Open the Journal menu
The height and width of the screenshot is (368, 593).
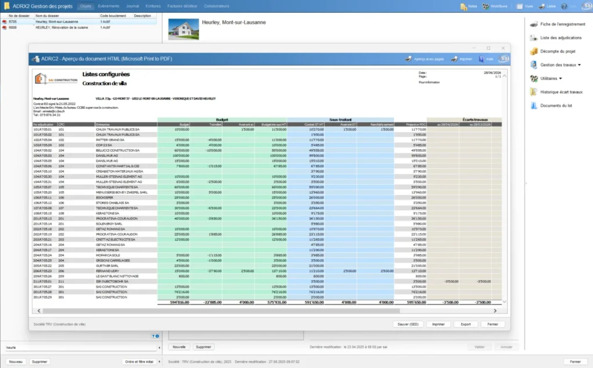(x=133, y=6)
